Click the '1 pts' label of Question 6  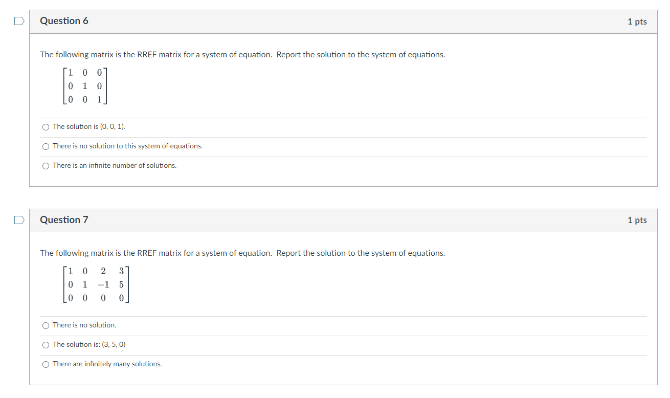[637, 21]
